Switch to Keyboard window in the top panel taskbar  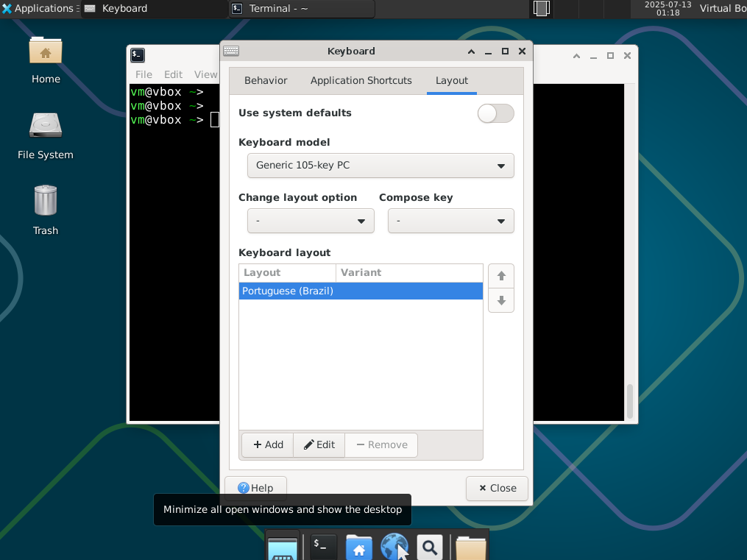154,9
